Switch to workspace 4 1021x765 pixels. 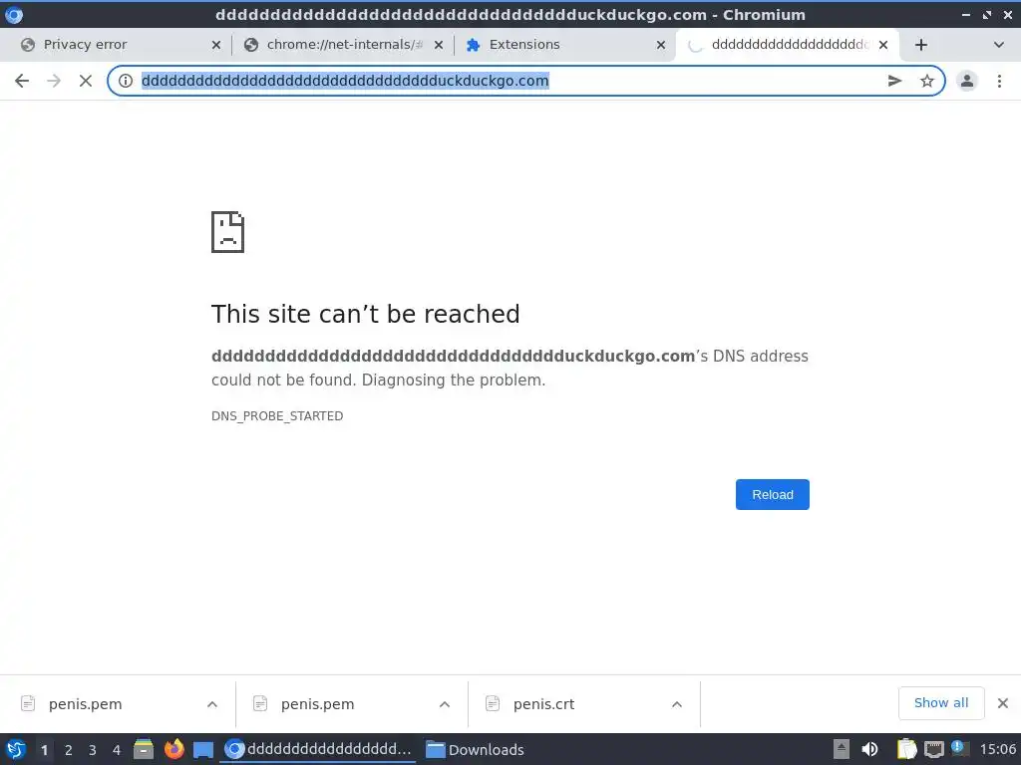pyautogui.click(x=117, y=750)
